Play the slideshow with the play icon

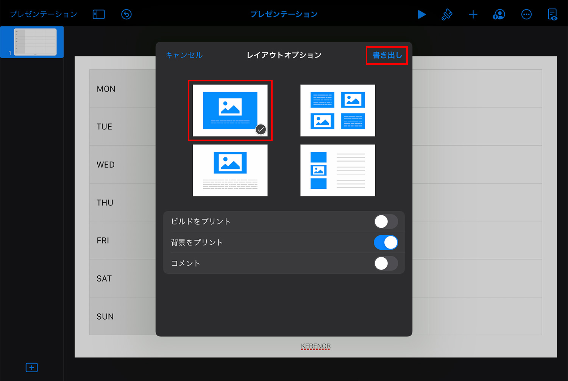(421, 14)
